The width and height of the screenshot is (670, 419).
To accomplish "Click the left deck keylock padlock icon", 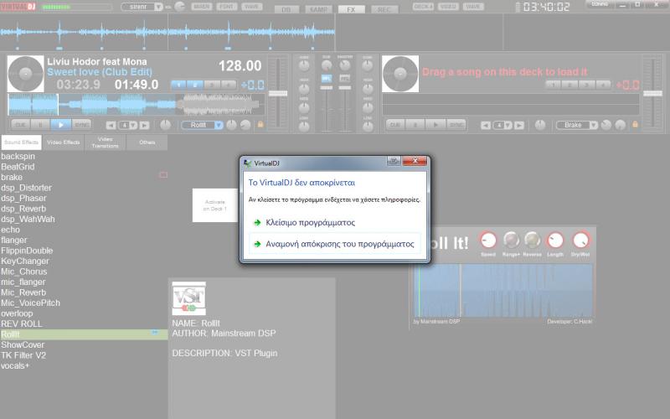I will tap(260, 124).
